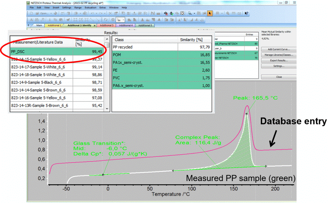Click the highlighted axis tool button
This screenshot has width=329, height=203.
pos(119,20)
